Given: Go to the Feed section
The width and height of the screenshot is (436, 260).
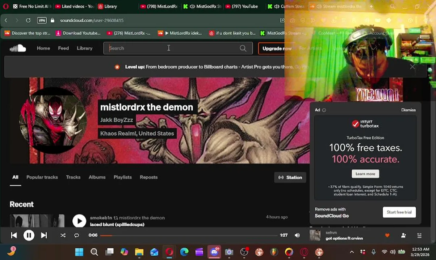Looking at the screenshot, I should (x=63, y=48).
